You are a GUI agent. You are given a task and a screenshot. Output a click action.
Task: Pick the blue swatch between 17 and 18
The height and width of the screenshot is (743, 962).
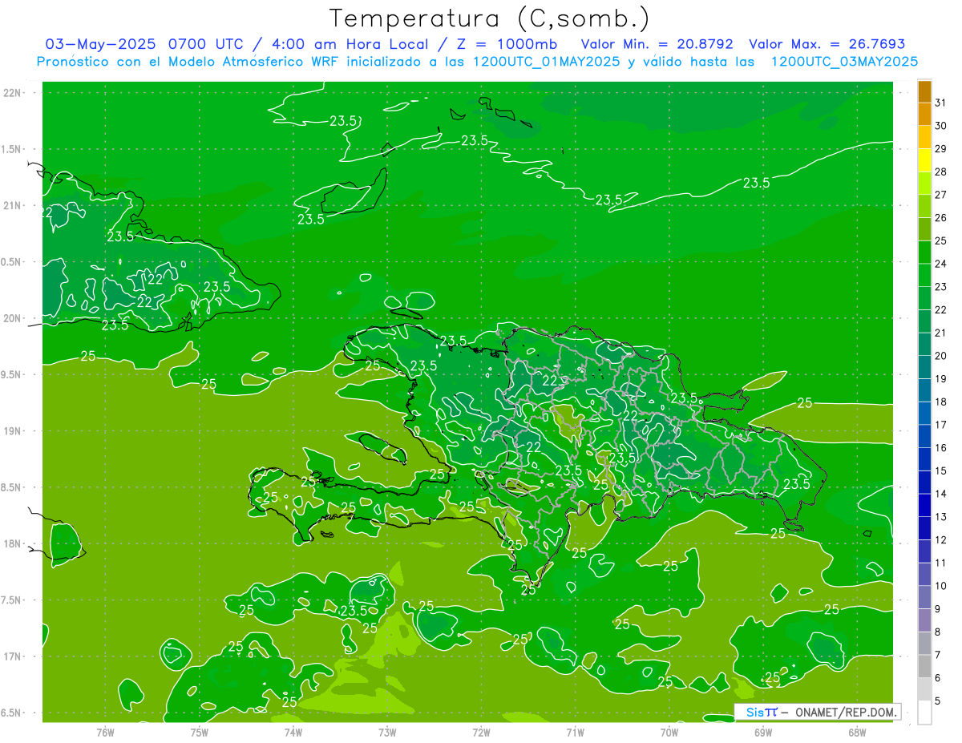(924, 414)
